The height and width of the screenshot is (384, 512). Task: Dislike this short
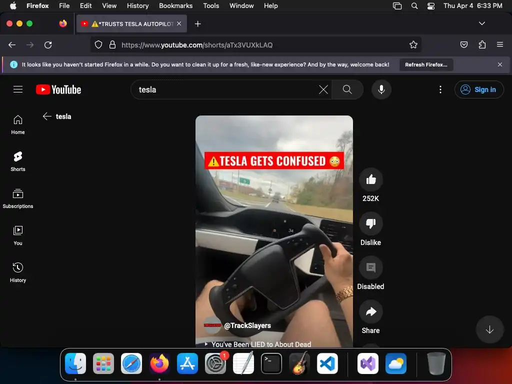370,223
